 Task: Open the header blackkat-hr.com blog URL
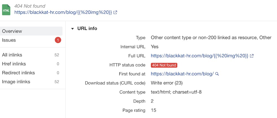63,12
